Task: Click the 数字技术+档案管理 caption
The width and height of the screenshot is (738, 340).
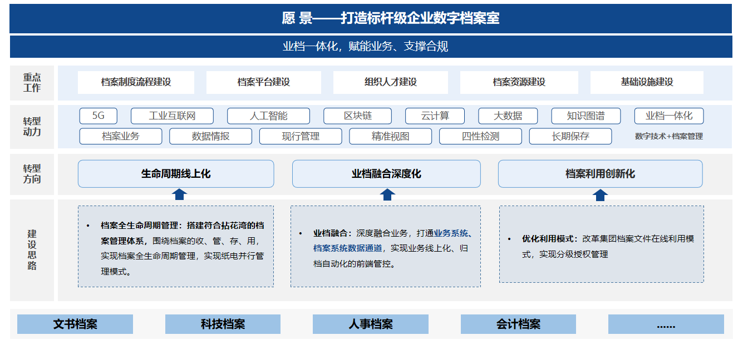Action: [x=669, y=136]
